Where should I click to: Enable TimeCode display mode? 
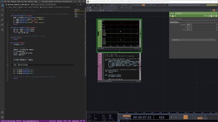127,116
